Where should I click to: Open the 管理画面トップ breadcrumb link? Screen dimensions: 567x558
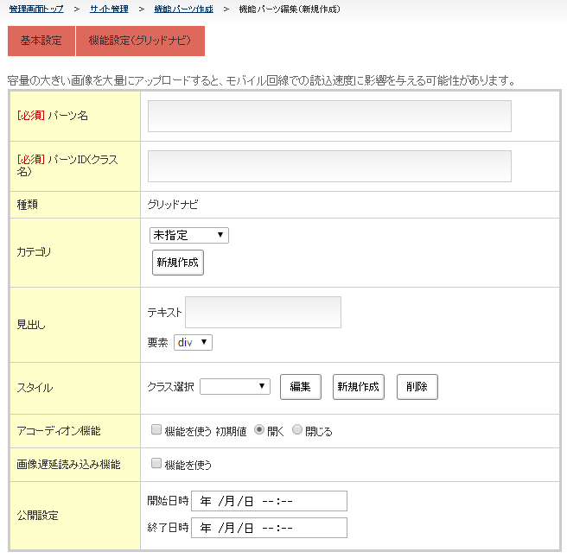(36, 9)
